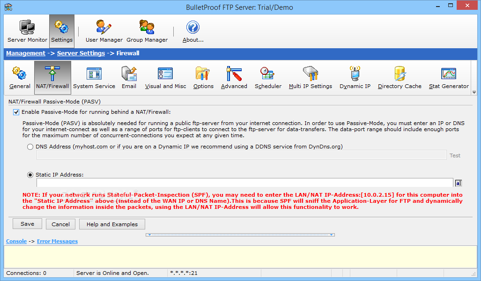The height and width of the screenshot is (281, 481).
Task: Select the DNS Address radio button
Action: (30, 147)
